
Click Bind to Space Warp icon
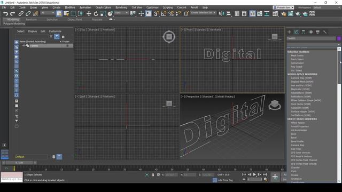click(x=35, y=14)
